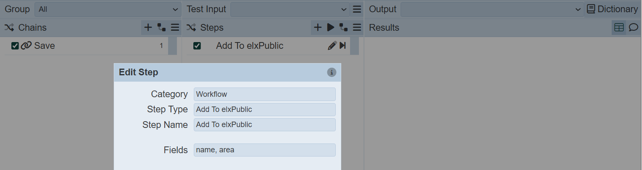Expand the Output dropdown
This screenshot has height=170, width=642.
[491, 9]
